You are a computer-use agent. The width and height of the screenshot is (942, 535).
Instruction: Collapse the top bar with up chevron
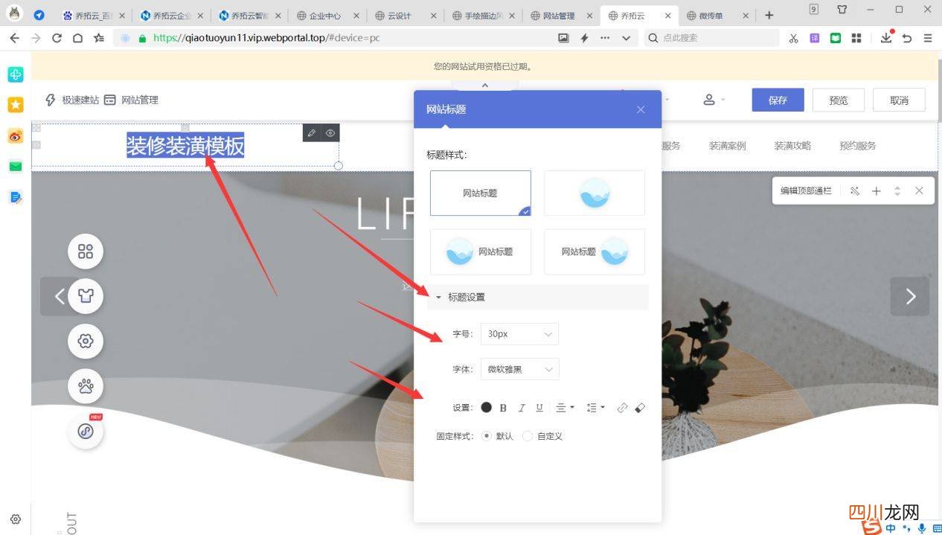click(485, 86)
